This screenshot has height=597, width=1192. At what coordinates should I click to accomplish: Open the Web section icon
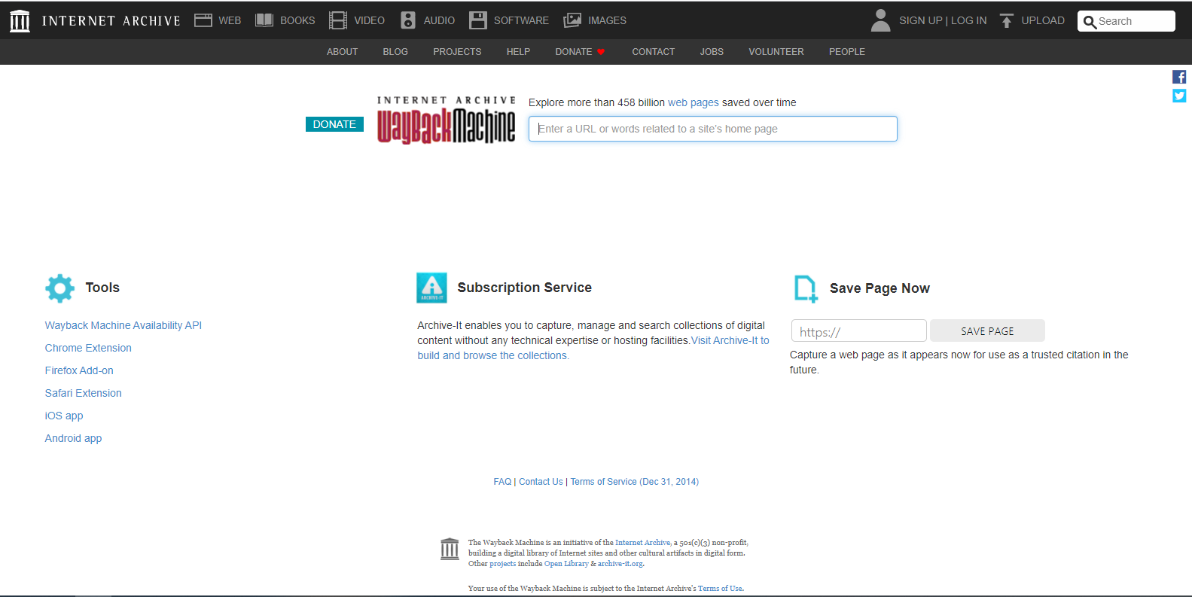point(203,20)
